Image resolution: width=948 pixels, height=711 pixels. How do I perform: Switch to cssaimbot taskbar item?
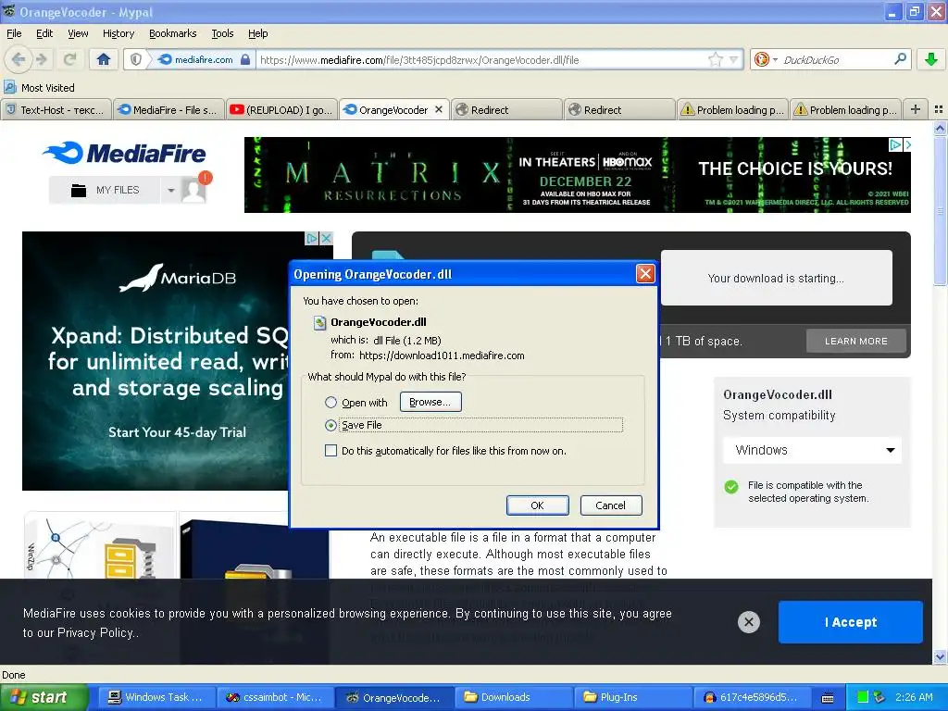pyautogui.click(x=274, y=697)
